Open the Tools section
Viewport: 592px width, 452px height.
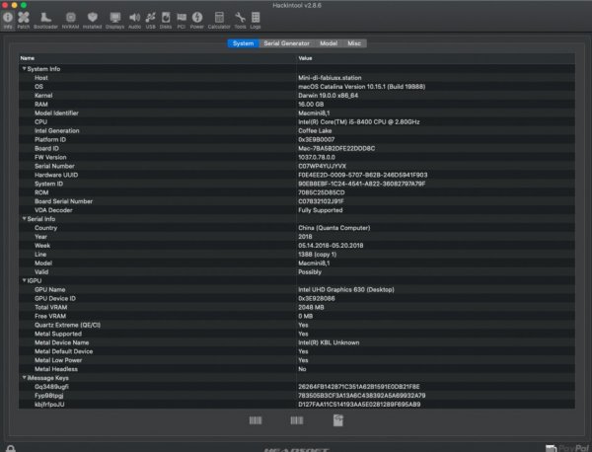click(x=240, y=21)
